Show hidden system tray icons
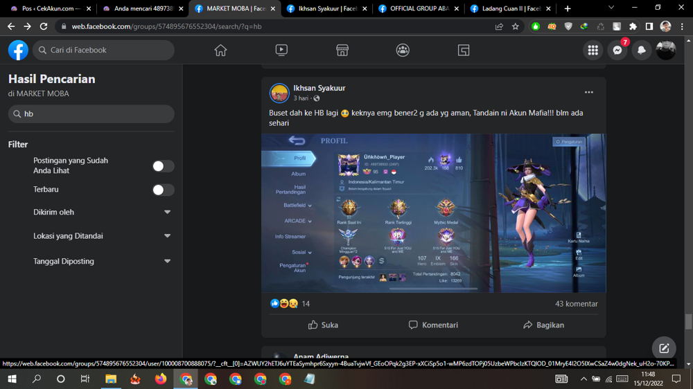This screenshot has height=389, width=693. (584, 379)
